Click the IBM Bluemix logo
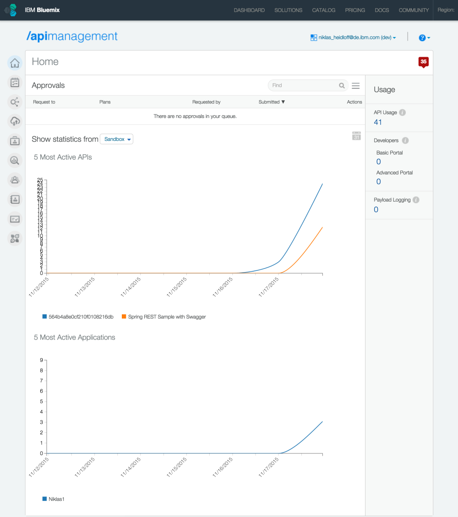 tap(11, 10)
